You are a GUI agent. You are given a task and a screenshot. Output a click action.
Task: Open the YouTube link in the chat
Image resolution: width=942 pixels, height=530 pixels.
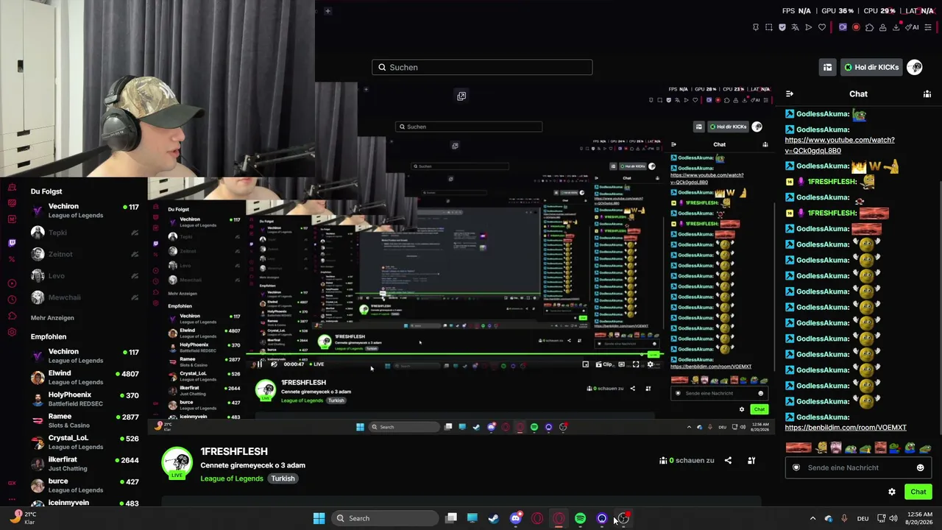[840, 145]
